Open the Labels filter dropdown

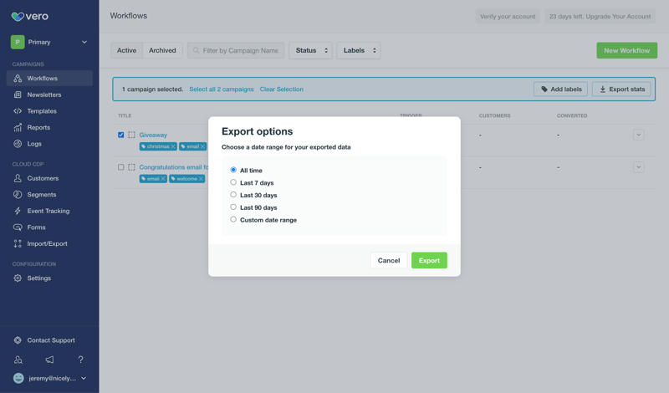point(358,50)
